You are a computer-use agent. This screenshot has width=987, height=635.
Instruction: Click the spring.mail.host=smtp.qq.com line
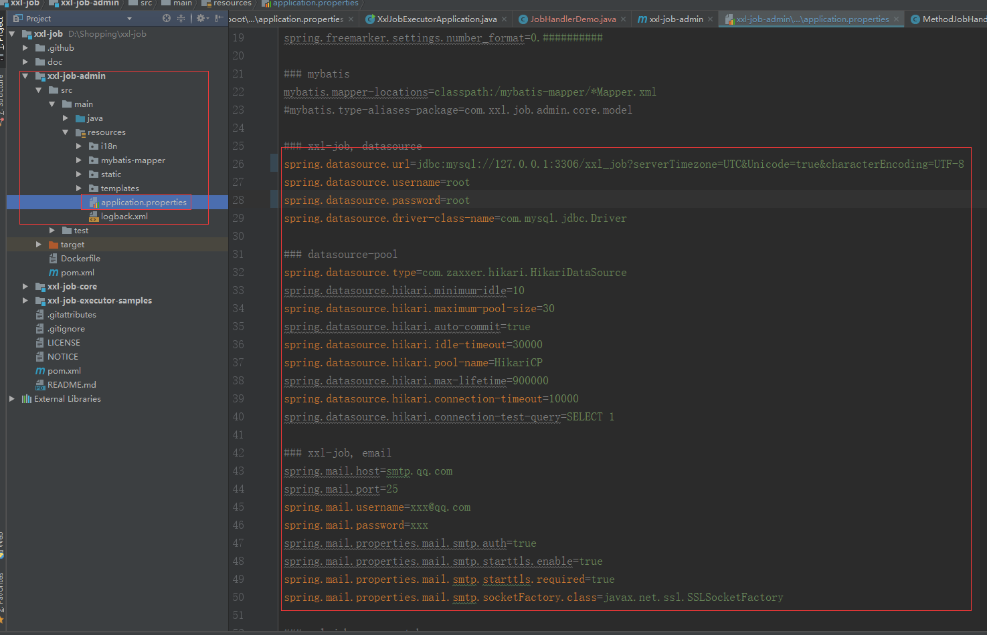[368, 471]
